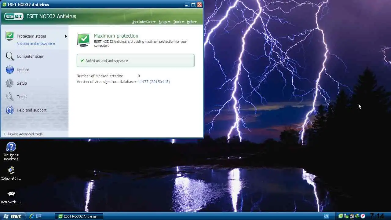Open the User interface dropdown menu
Image resolution: width=391 pixels, height=220 pixels.
click(144, 22)
